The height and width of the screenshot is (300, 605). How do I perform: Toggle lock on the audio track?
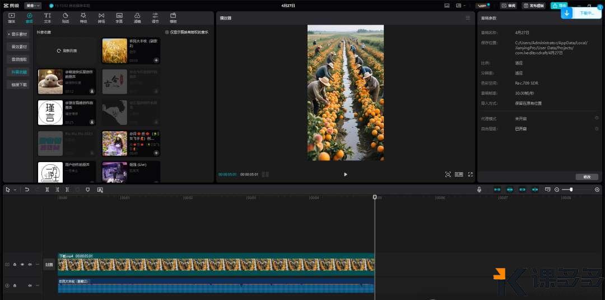tap(15, 285)
